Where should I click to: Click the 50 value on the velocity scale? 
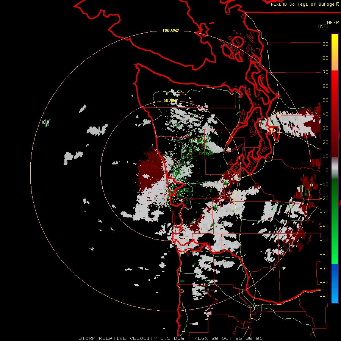pos(325,100)
